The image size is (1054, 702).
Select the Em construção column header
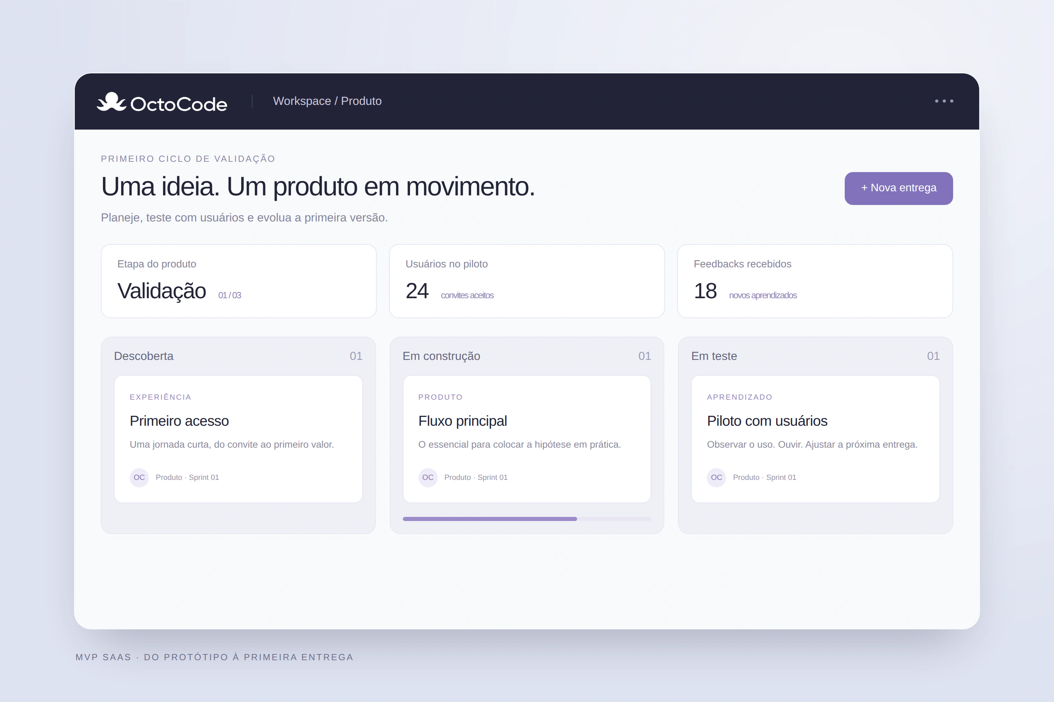[x=441, y=356]
